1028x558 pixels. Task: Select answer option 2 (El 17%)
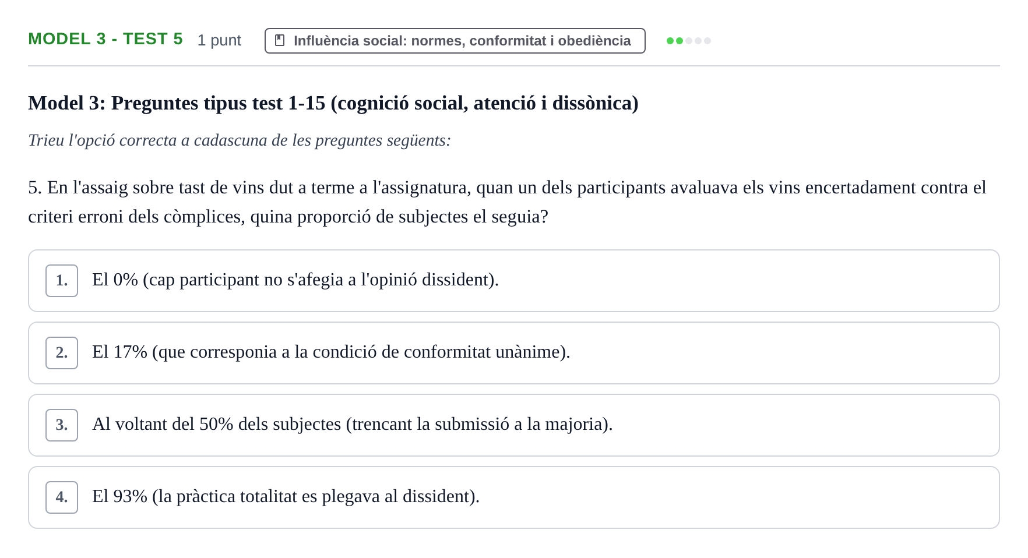click(513, 353)
